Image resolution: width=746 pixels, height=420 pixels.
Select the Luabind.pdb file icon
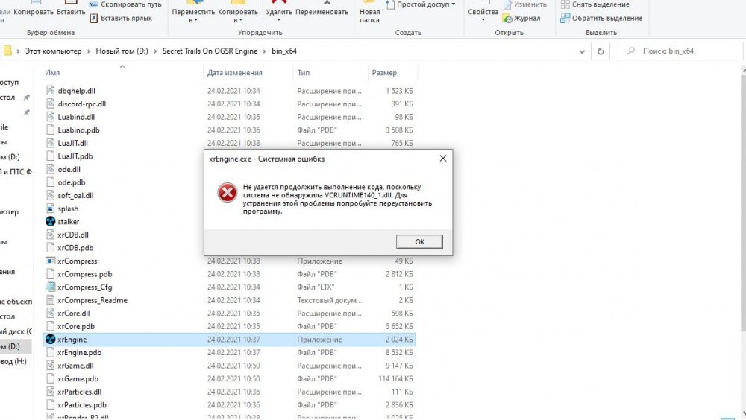click(x=51, y=130)
